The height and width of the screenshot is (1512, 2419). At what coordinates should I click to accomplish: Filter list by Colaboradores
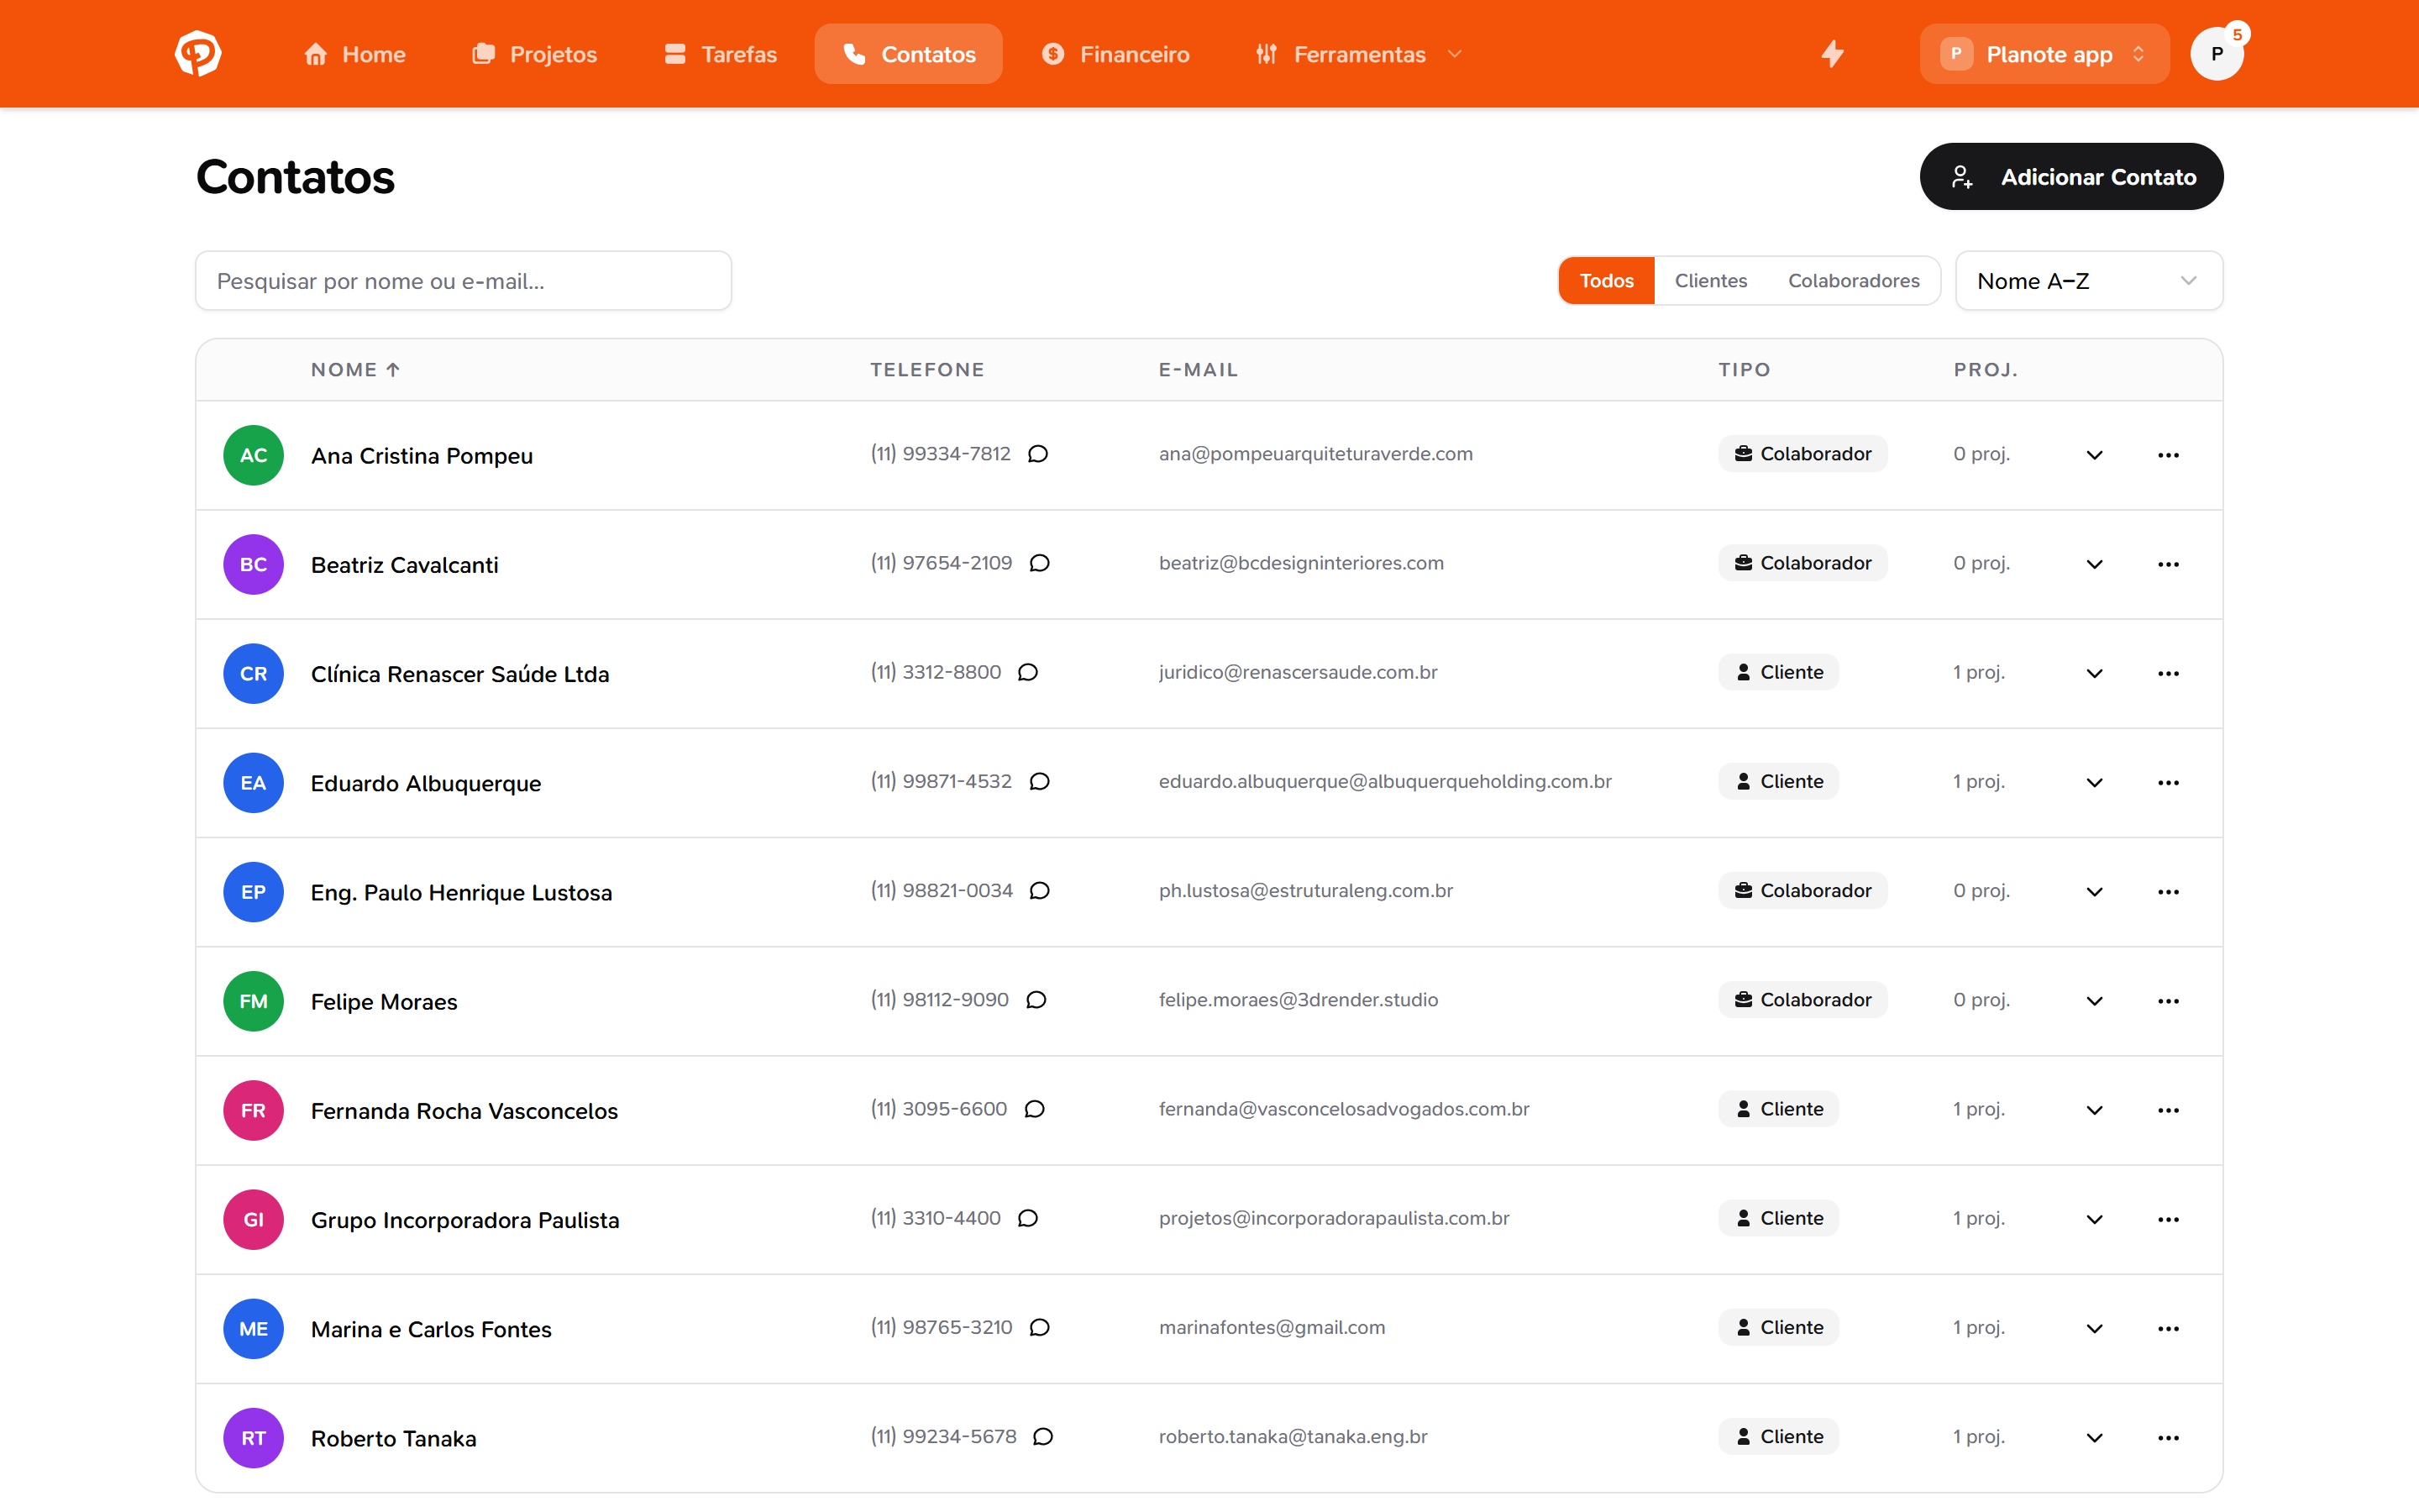pyautogui.click(x=1853, y=281)
